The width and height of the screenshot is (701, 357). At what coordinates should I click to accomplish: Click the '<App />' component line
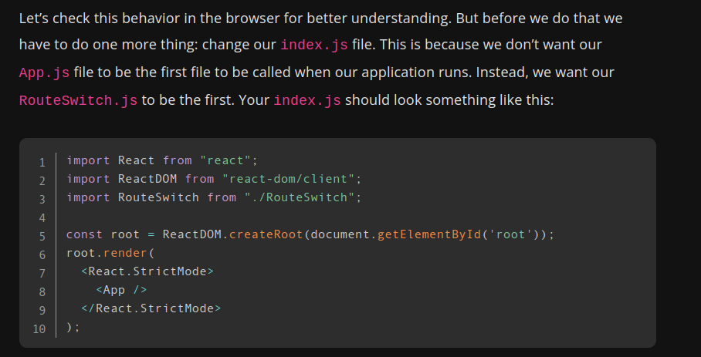(x=122, y=290)
